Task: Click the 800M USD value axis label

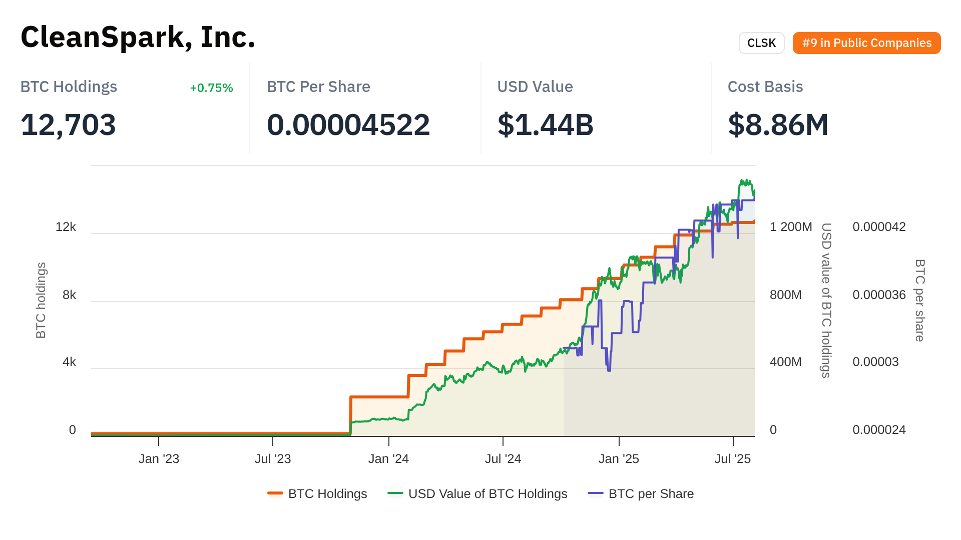Action: pos(785,294)
